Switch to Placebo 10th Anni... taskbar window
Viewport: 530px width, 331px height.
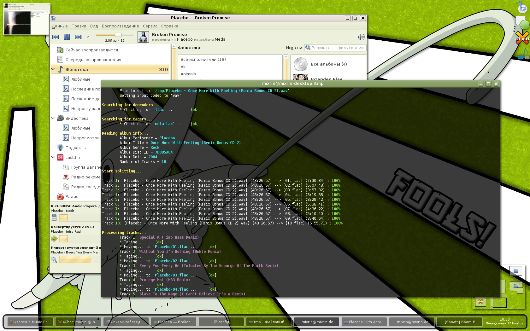pos(364,322)
